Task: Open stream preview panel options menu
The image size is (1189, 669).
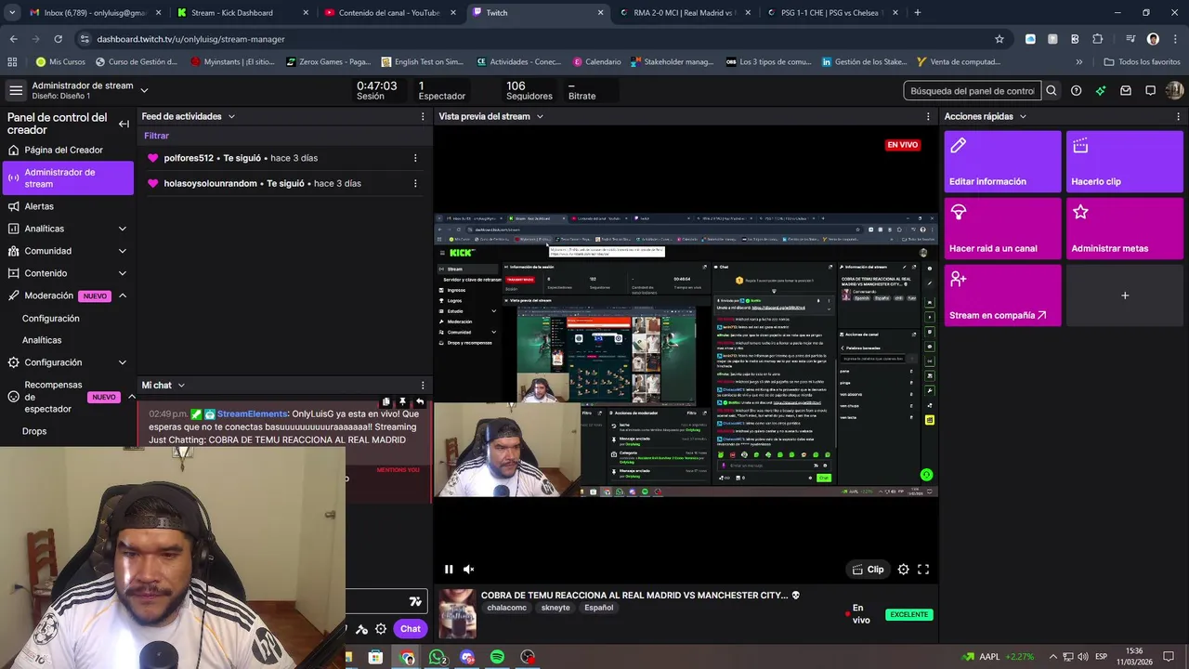Action: pos(928,117)
